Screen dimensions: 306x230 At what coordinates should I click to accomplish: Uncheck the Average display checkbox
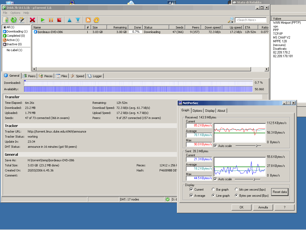[x=192, y=196]
